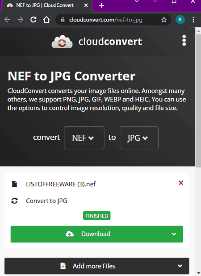201x276 pixels.
Task: Open the cloudconvert site kebab menu
Action: click(184, 40)
